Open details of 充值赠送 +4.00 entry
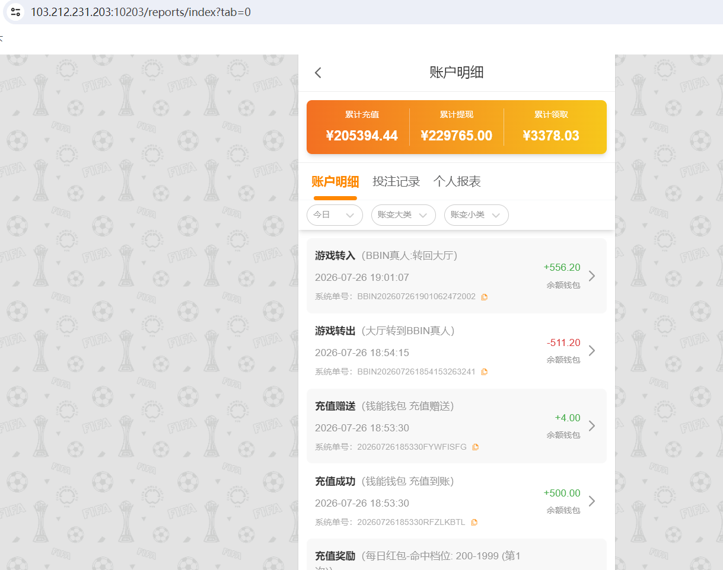Viewport: 723px width, 570px height. 591,426
